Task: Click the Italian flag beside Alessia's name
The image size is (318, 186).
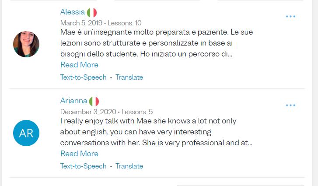Action: click(92, 12)
